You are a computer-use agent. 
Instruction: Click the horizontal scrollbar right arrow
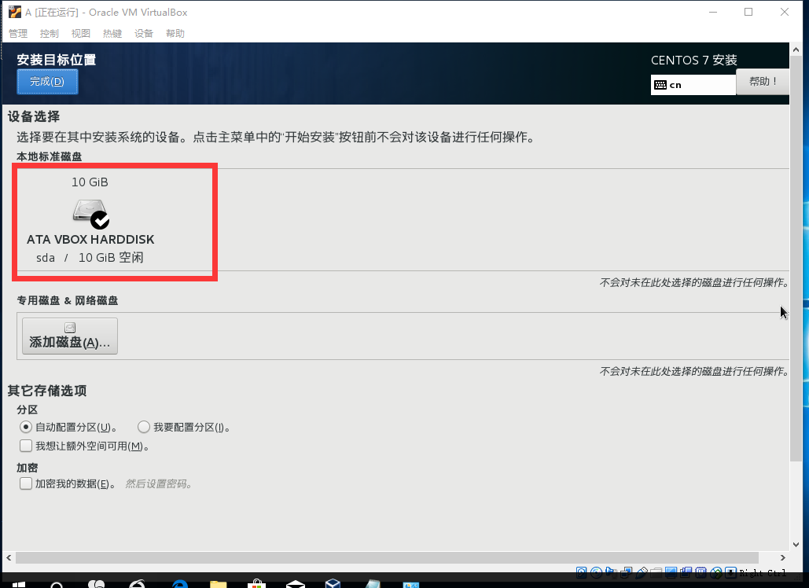783,557
